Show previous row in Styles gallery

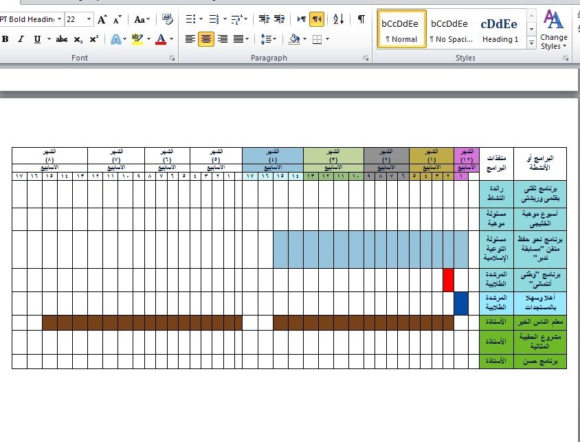[x=531, y=16]
